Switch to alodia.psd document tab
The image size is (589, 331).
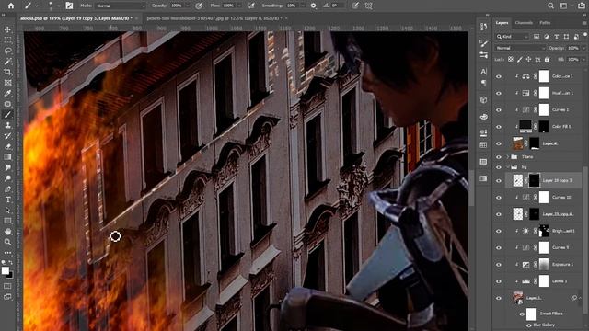(75, 18)
